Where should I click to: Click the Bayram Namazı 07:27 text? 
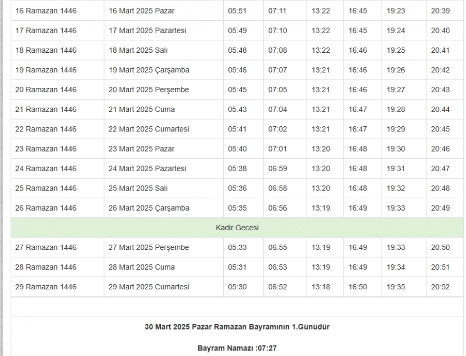tap(237, 348)
